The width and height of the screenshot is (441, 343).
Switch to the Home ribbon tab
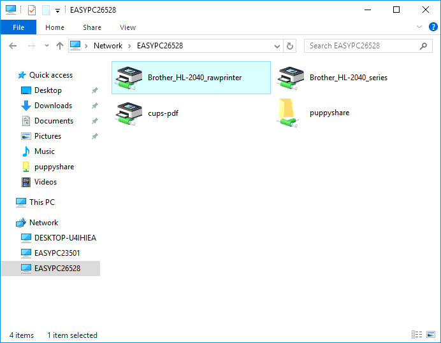coord(55,27)
